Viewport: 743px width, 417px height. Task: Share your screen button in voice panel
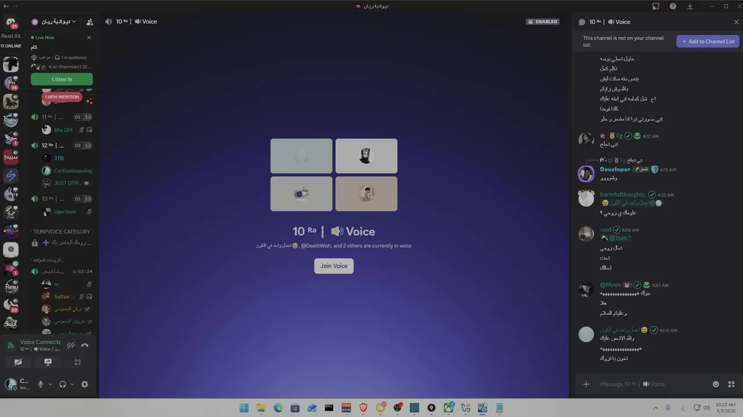[x=48, y=362]
